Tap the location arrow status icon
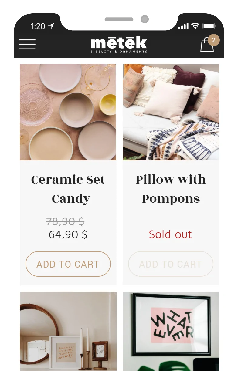Screen dimensions: 238x371 51,26
